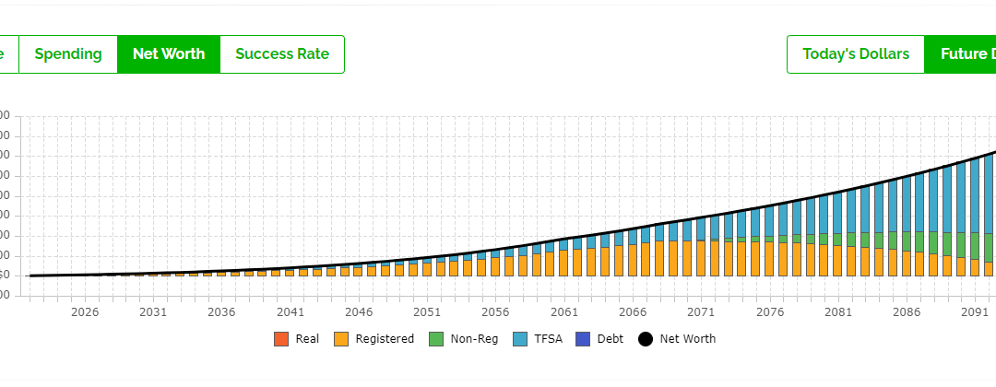Switch to the Spending tab

(x=68, y=54)
